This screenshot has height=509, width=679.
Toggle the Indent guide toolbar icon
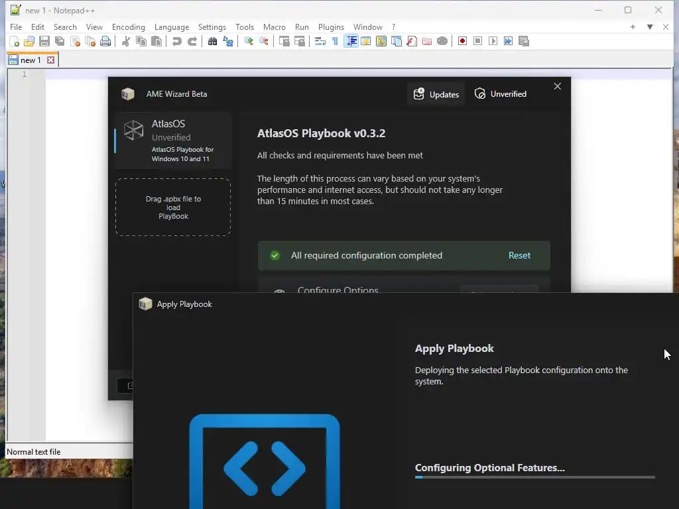351,41
